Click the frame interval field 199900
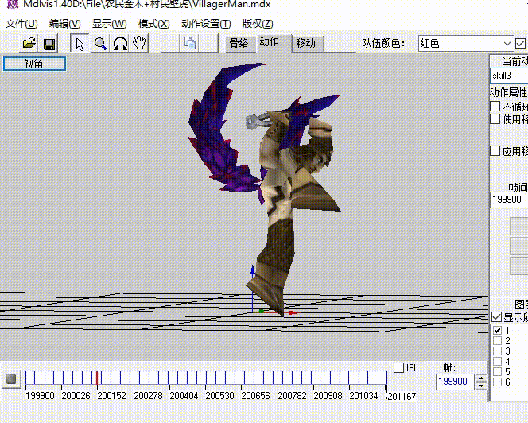 tap(508, 200)
